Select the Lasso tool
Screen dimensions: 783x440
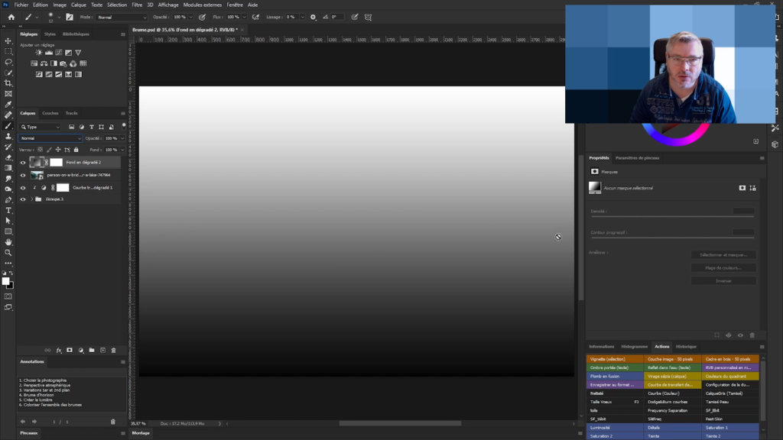pyautogui.click(x=8, y=62)
